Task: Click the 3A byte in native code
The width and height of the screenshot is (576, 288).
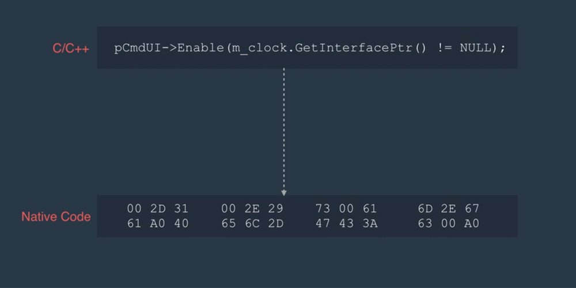Action: 370,223
